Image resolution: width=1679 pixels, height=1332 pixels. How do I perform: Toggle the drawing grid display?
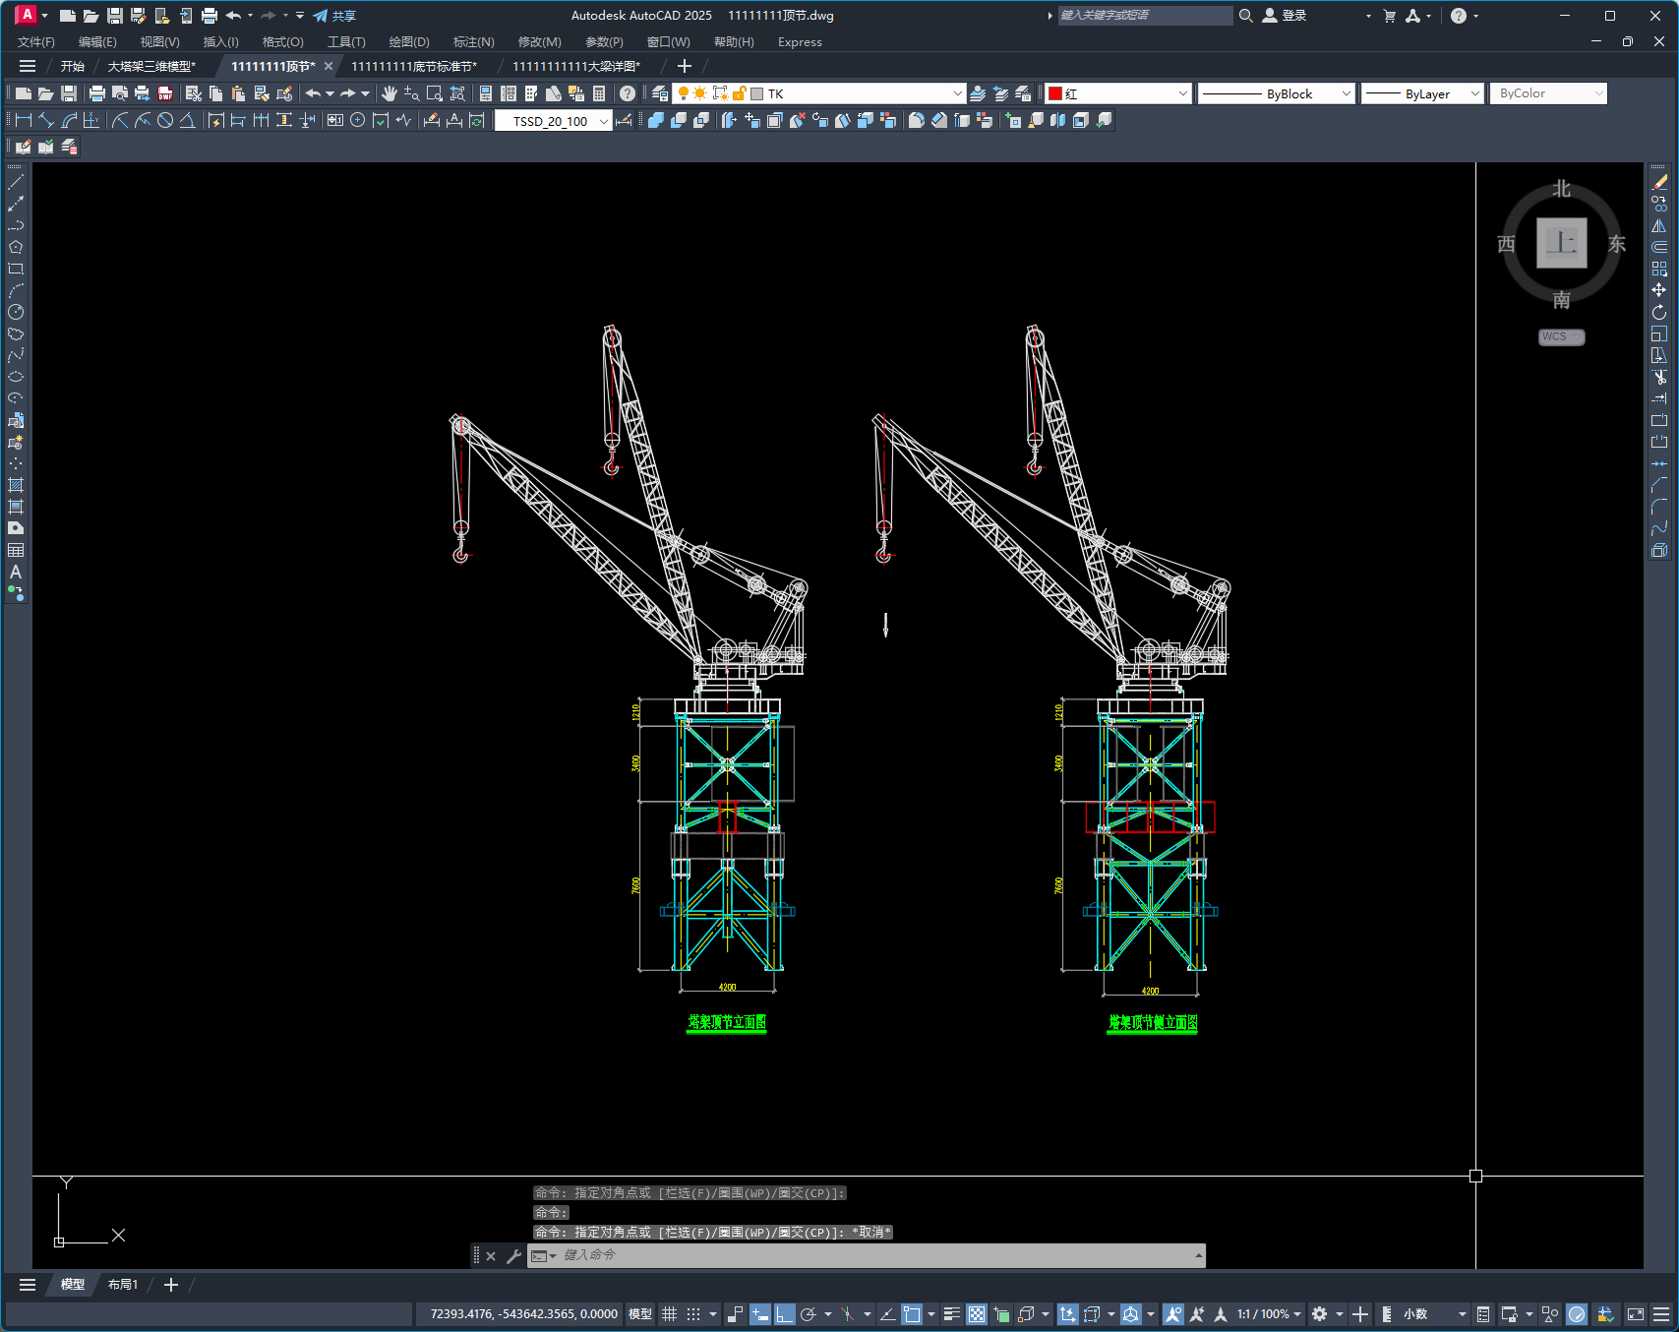670,1314
